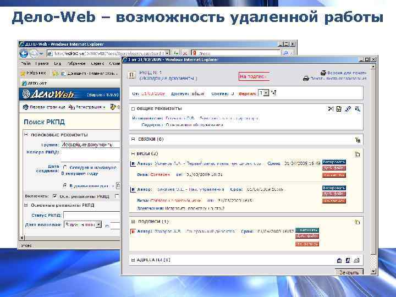The height and width of the screenshot is (297, 396).
Task: Click the red П icon beside signature author
Action: point(133,232)
